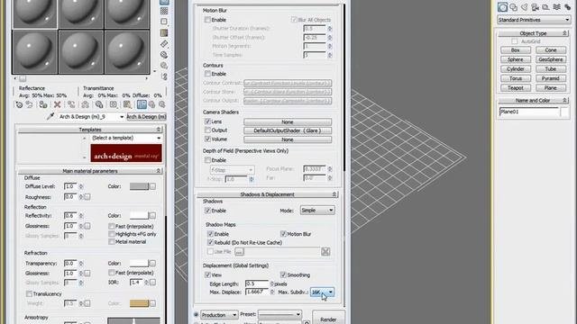Click Teapot primitive button

click(516, 88)
